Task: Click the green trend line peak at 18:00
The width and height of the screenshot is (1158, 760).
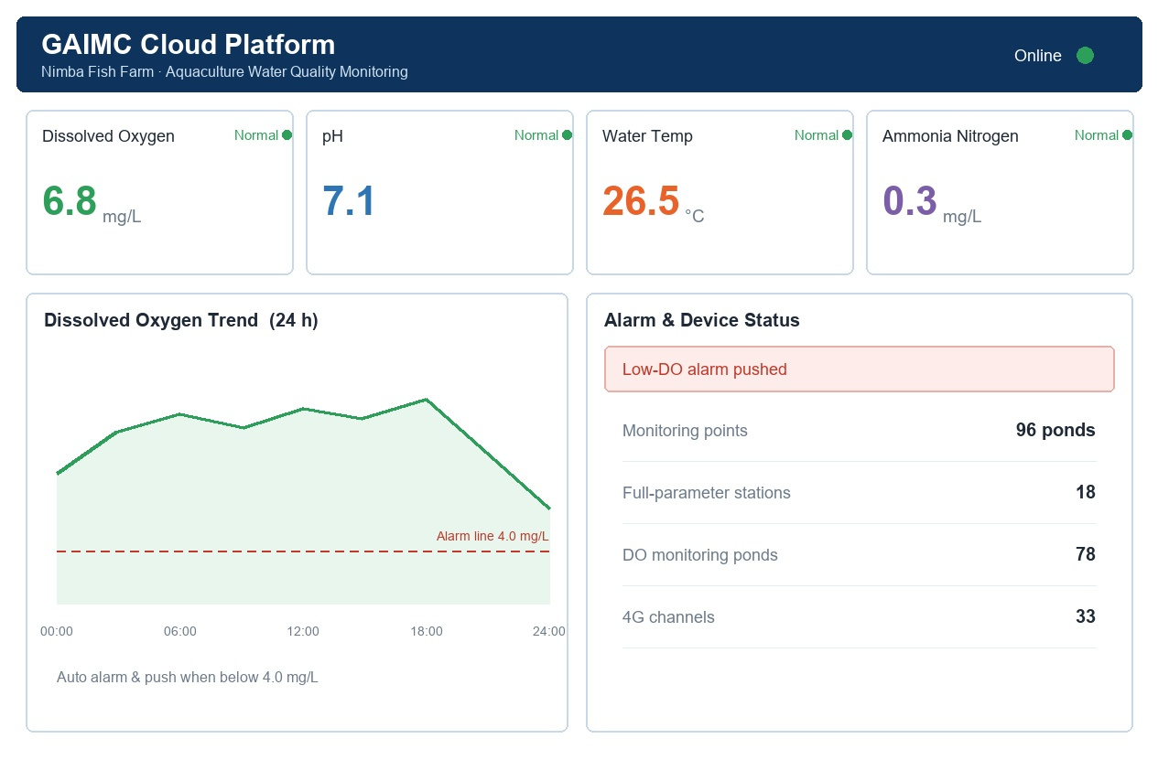Action: coord(427,400)
